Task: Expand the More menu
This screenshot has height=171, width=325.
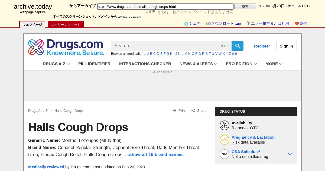Action: pos(274,64)
